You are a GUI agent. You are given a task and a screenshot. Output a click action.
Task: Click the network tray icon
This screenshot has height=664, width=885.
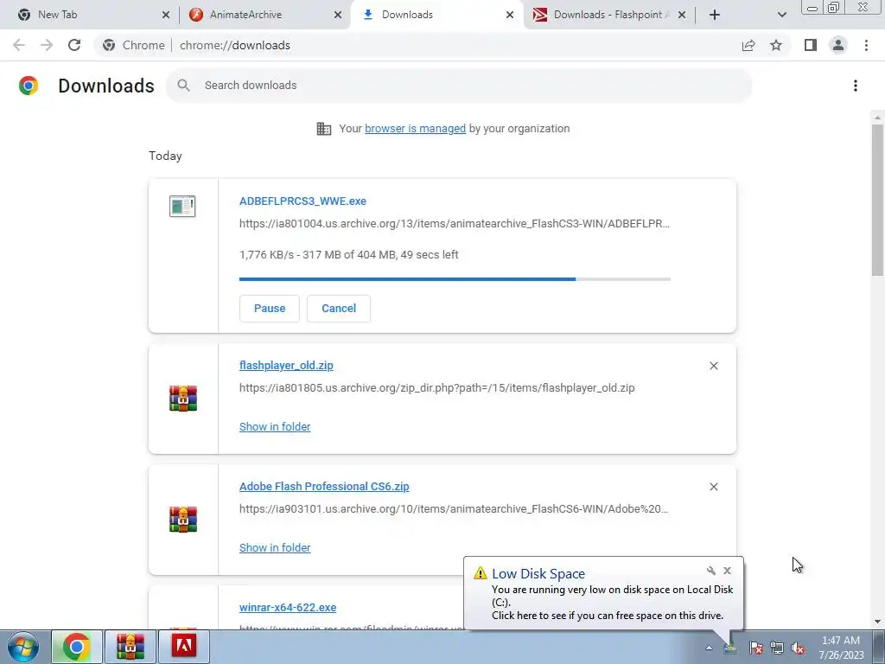(x=777, y=648)
